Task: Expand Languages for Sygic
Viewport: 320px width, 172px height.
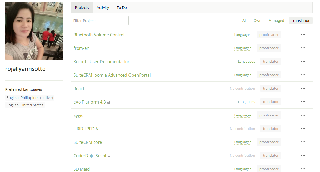Action: [243, 115]
